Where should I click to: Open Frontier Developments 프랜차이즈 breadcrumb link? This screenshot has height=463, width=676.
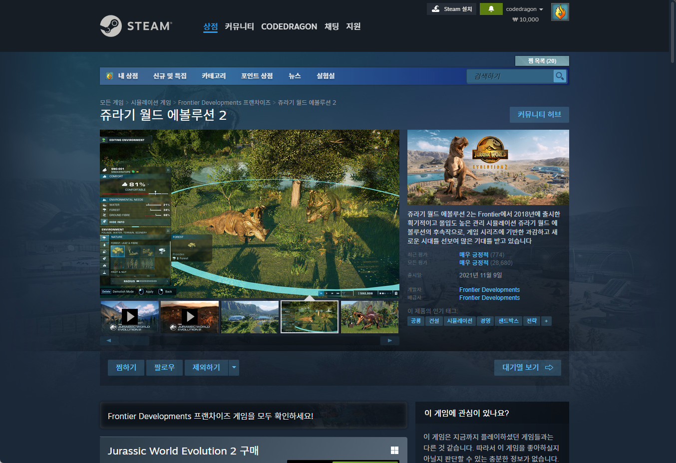[224, 102]
